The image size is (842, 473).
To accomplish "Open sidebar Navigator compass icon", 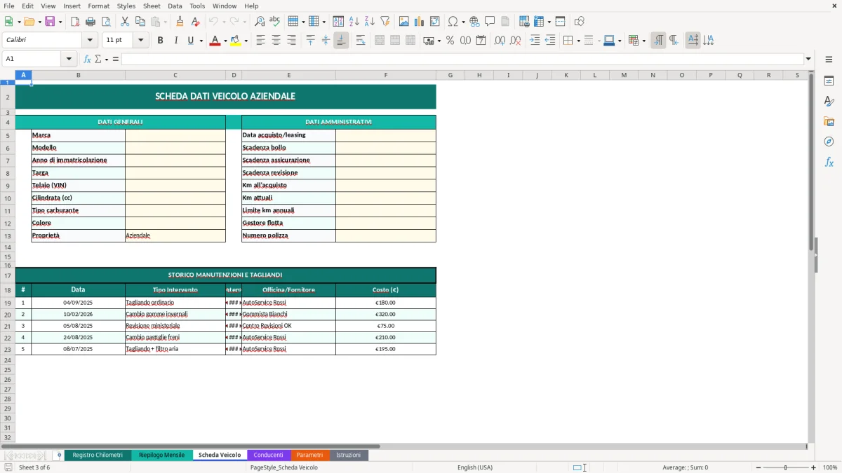I will coord(829,142).
